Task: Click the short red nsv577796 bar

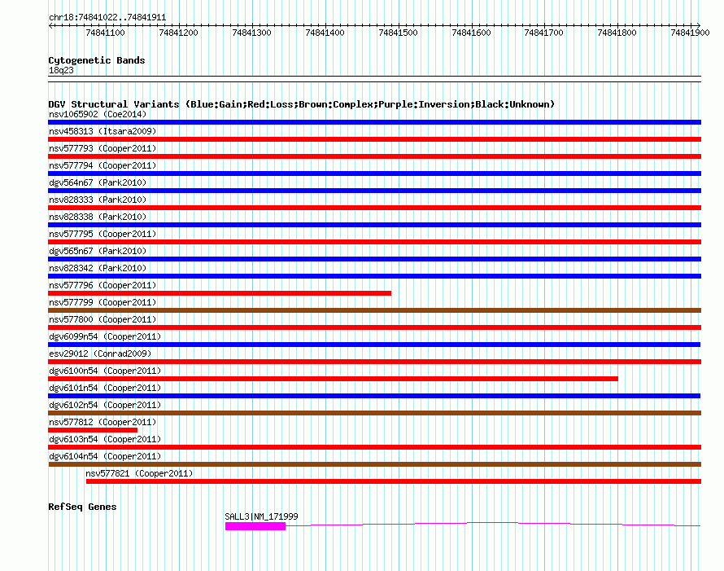Action: pos(220,293)
